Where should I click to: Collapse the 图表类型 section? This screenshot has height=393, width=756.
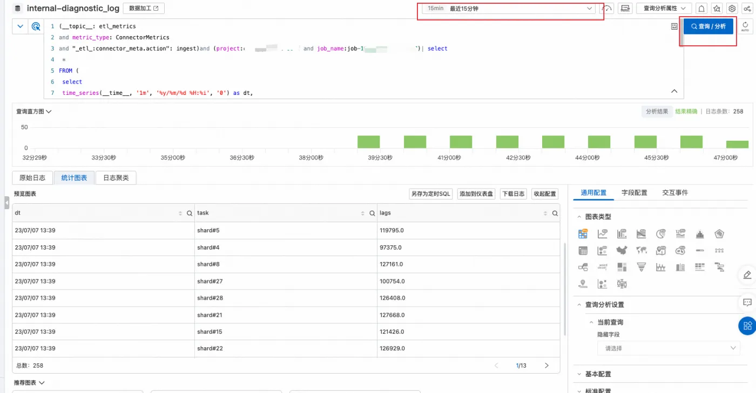click(x=580, y=217)
